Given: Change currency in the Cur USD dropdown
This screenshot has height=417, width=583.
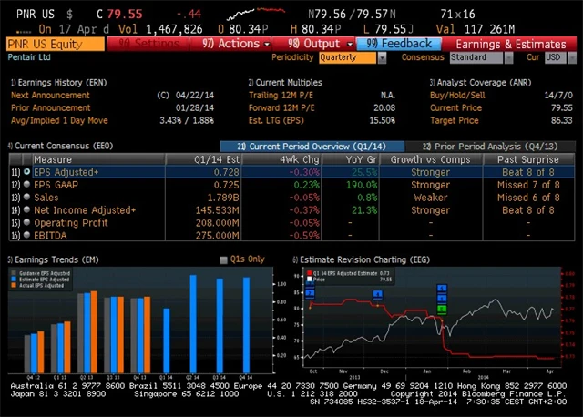Looking at the screenshot, I should pos(554,57).
